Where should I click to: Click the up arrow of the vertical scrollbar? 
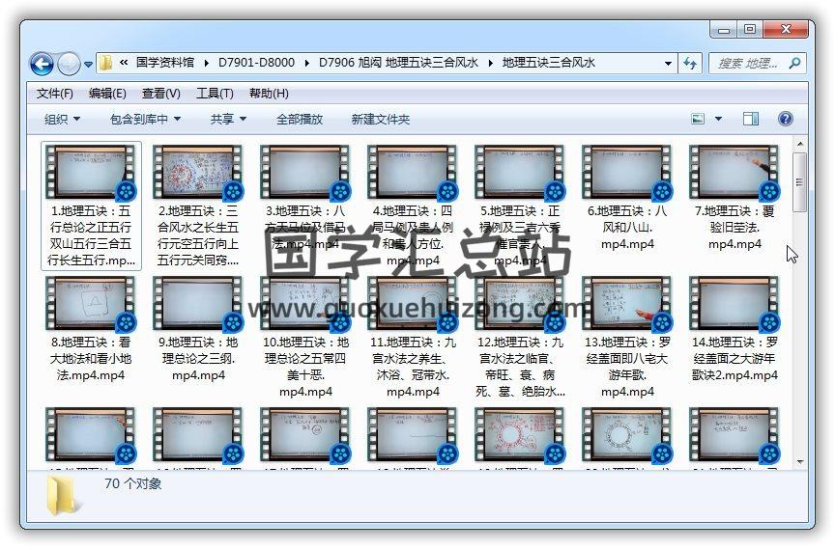[x=800, y=144]
